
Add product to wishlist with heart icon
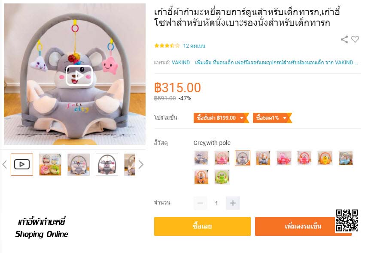click(355, 39)
